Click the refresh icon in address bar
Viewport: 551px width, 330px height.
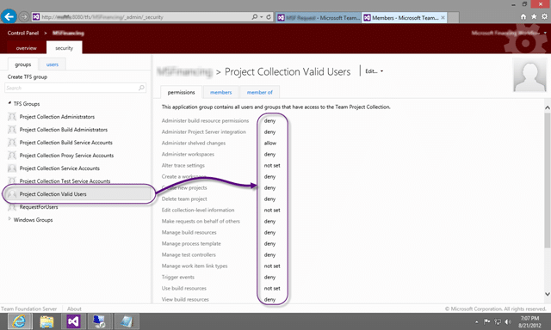coord(269,17)
